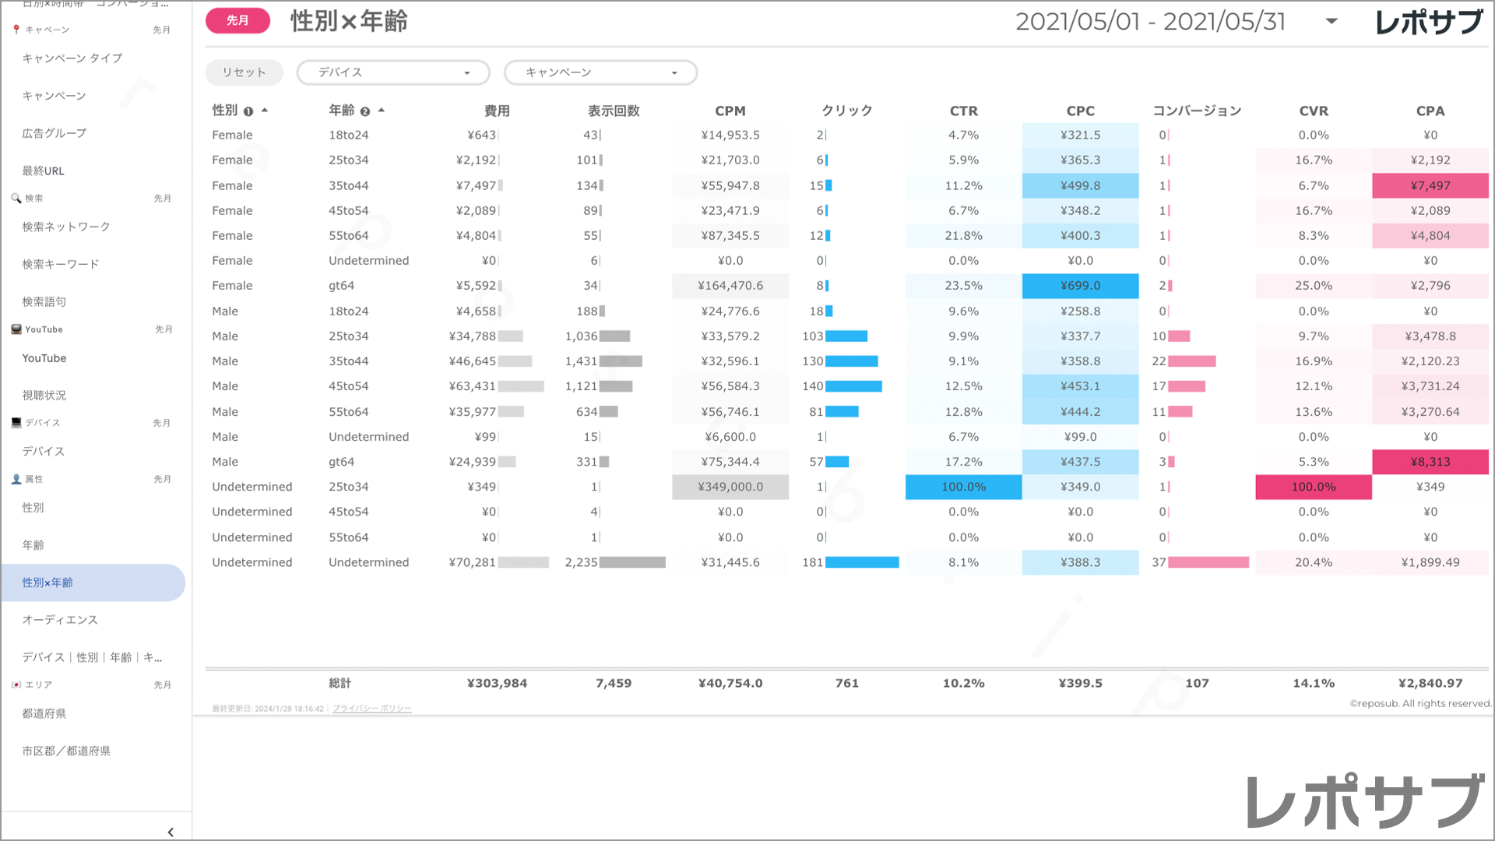The width and height of the screenshot is (1495, 841).
Task: Click the magnifier icon beside 検索 section
Action: point(16,198)
